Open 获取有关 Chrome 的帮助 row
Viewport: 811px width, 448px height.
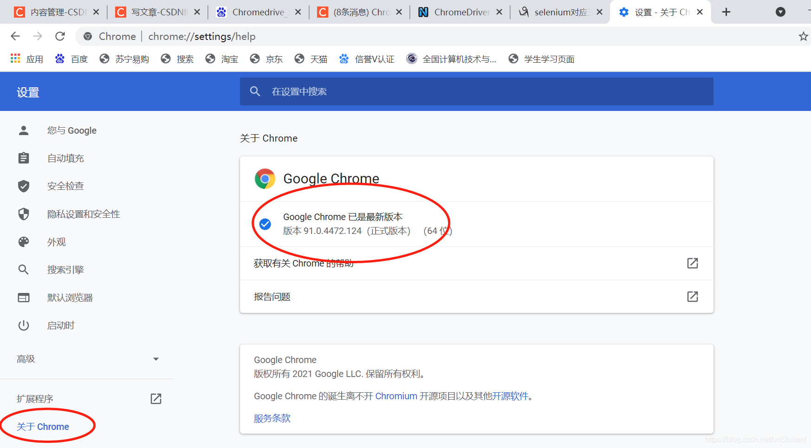tap(477, 263)
